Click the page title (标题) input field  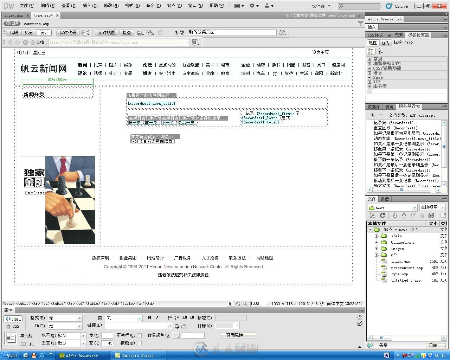[x=232, y=32]
